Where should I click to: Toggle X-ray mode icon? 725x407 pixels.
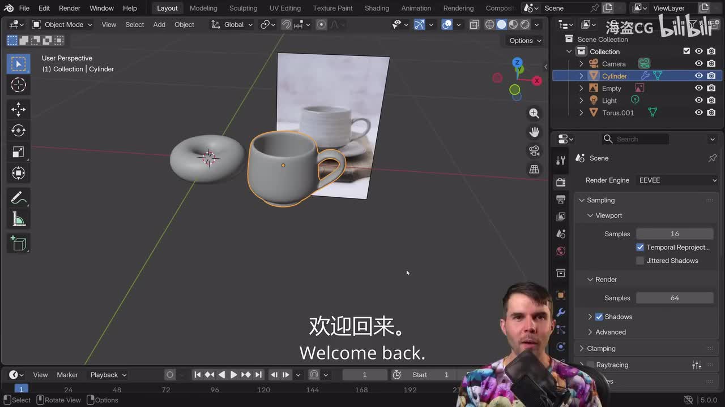click(474, 24)
